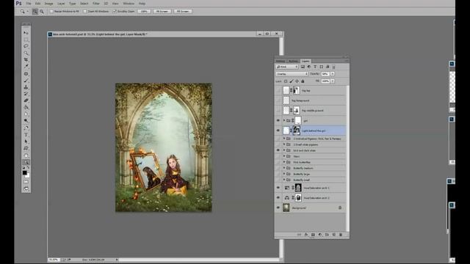Click Lock all padlock icon
470x264 pixels.
click(303, 81)
